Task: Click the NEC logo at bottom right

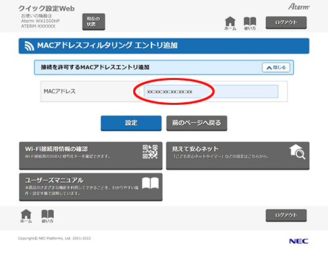Action: 298,241
